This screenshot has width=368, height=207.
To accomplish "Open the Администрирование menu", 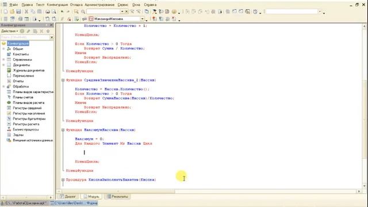I will (99, 5).
